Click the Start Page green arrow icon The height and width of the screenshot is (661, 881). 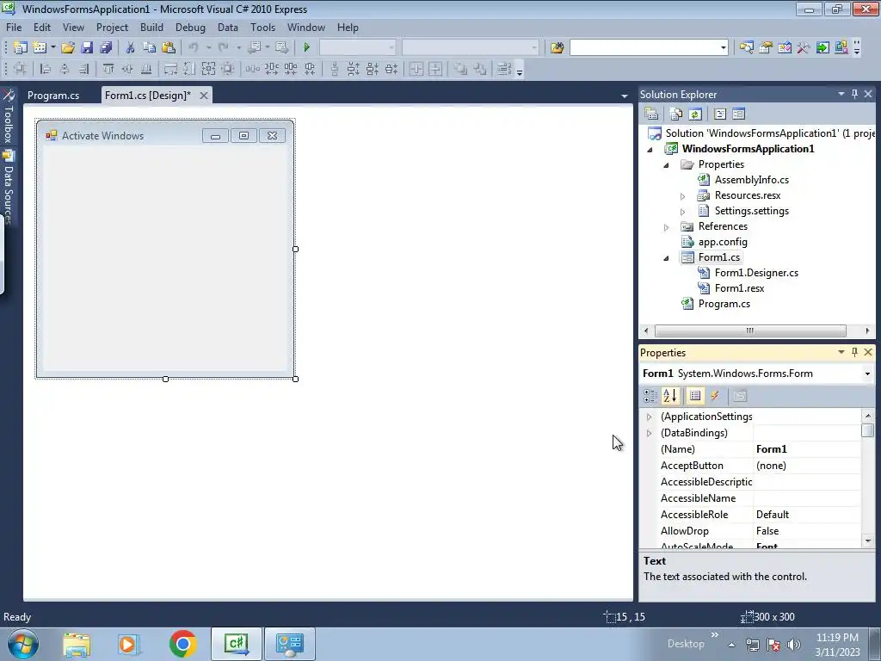click(x=822, y=48)
